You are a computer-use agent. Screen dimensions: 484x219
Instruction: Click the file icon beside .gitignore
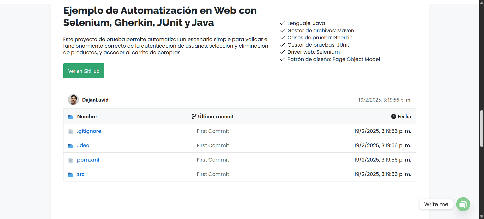coord(71,131)
